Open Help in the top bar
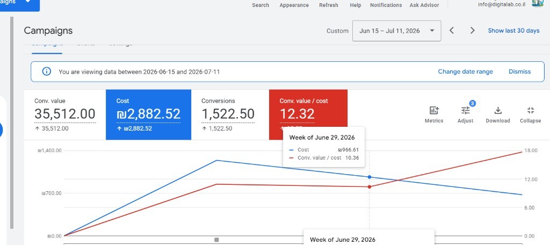The height and width of the screenshot is (245, 550). [x=356, y=5]
